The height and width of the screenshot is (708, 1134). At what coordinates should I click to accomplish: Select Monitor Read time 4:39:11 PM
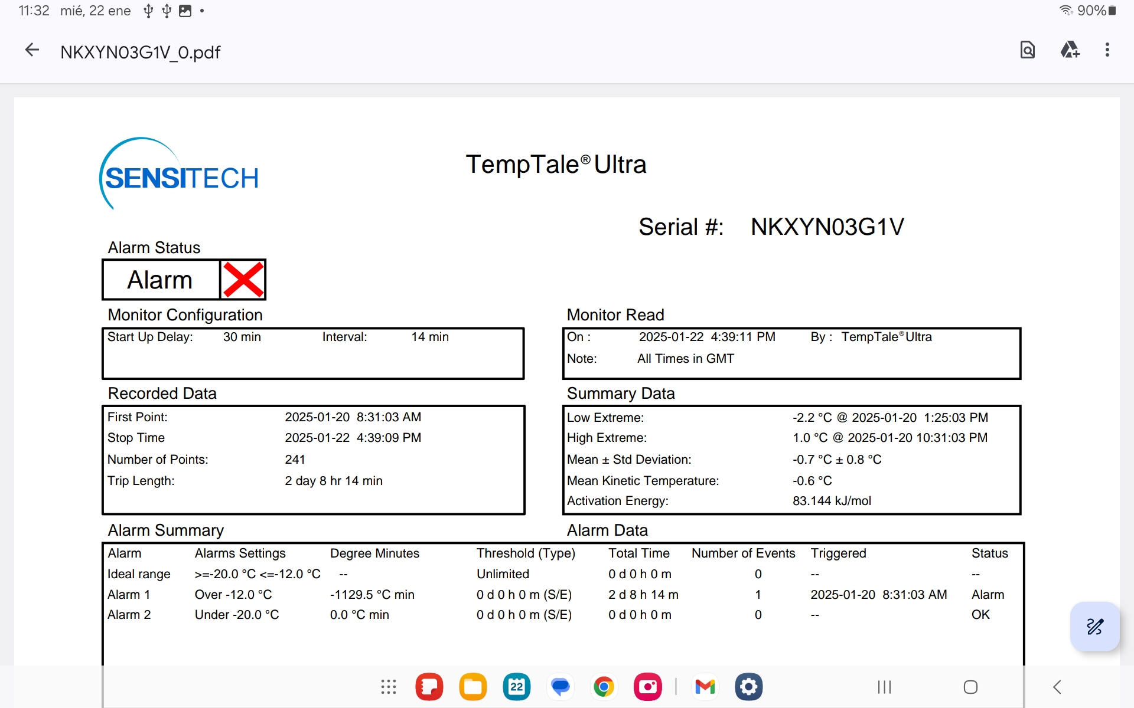(x=743, y=337)
